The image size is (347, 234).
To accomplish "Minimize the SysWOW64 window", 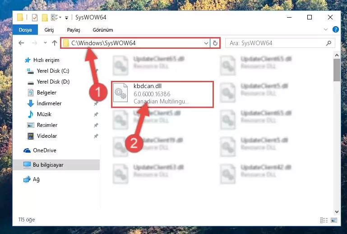I will 289,17.
